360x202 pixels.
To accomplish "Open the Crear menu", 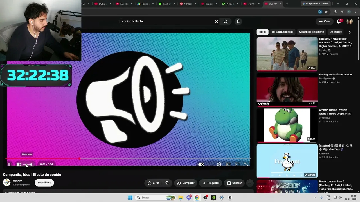I will tap(325, 22).
